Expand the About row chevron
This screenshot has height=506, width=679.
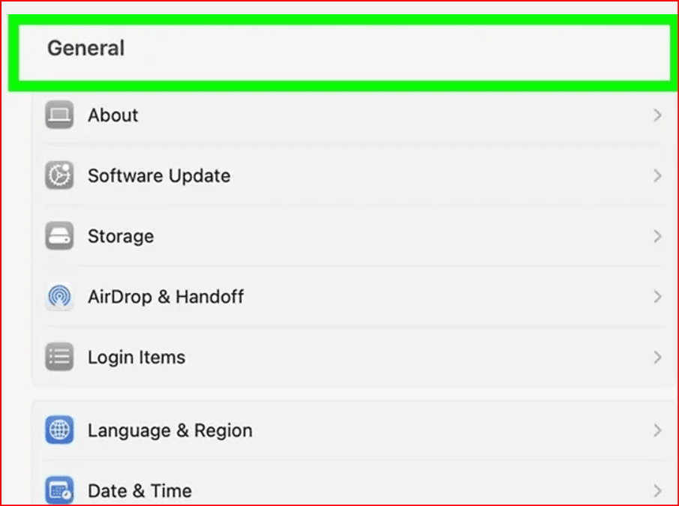coord(657,115)
